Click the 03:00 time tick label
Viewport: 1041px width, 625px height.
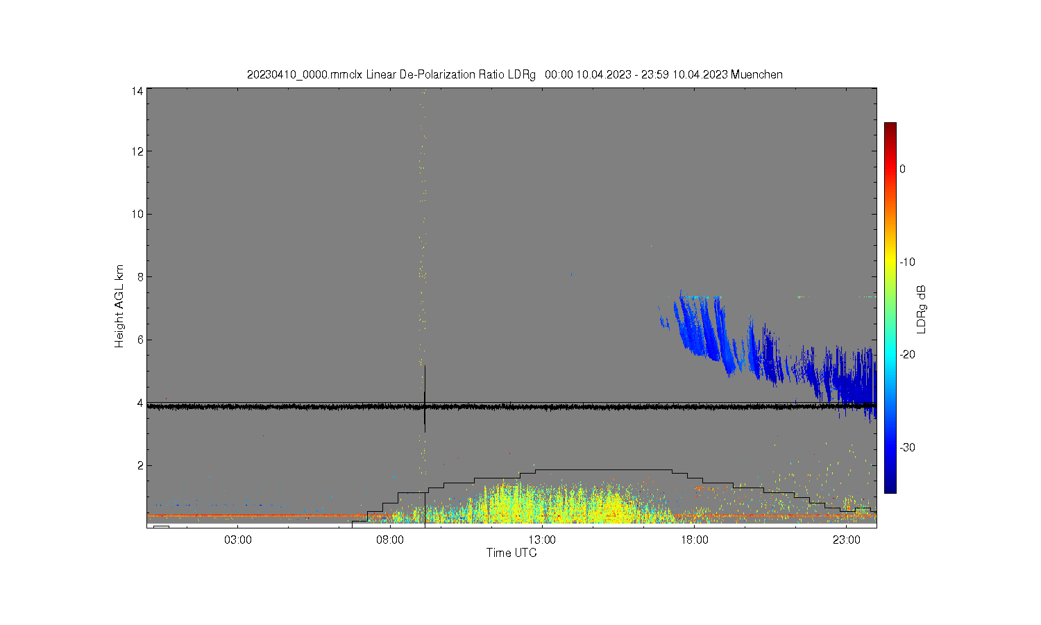[x=238, y=540]
